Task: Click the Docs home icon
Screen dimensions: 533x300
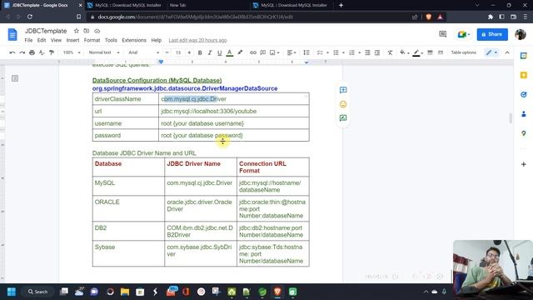Action: click(12, 34)
